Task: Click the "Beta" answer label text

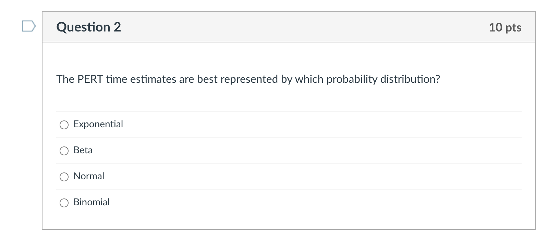Action: tap(83, 150)
